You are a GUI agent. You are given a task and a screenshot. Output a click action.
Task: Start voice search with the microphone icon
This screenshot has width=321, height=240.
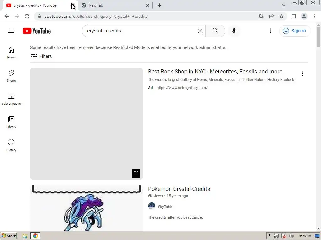[234, 31]
